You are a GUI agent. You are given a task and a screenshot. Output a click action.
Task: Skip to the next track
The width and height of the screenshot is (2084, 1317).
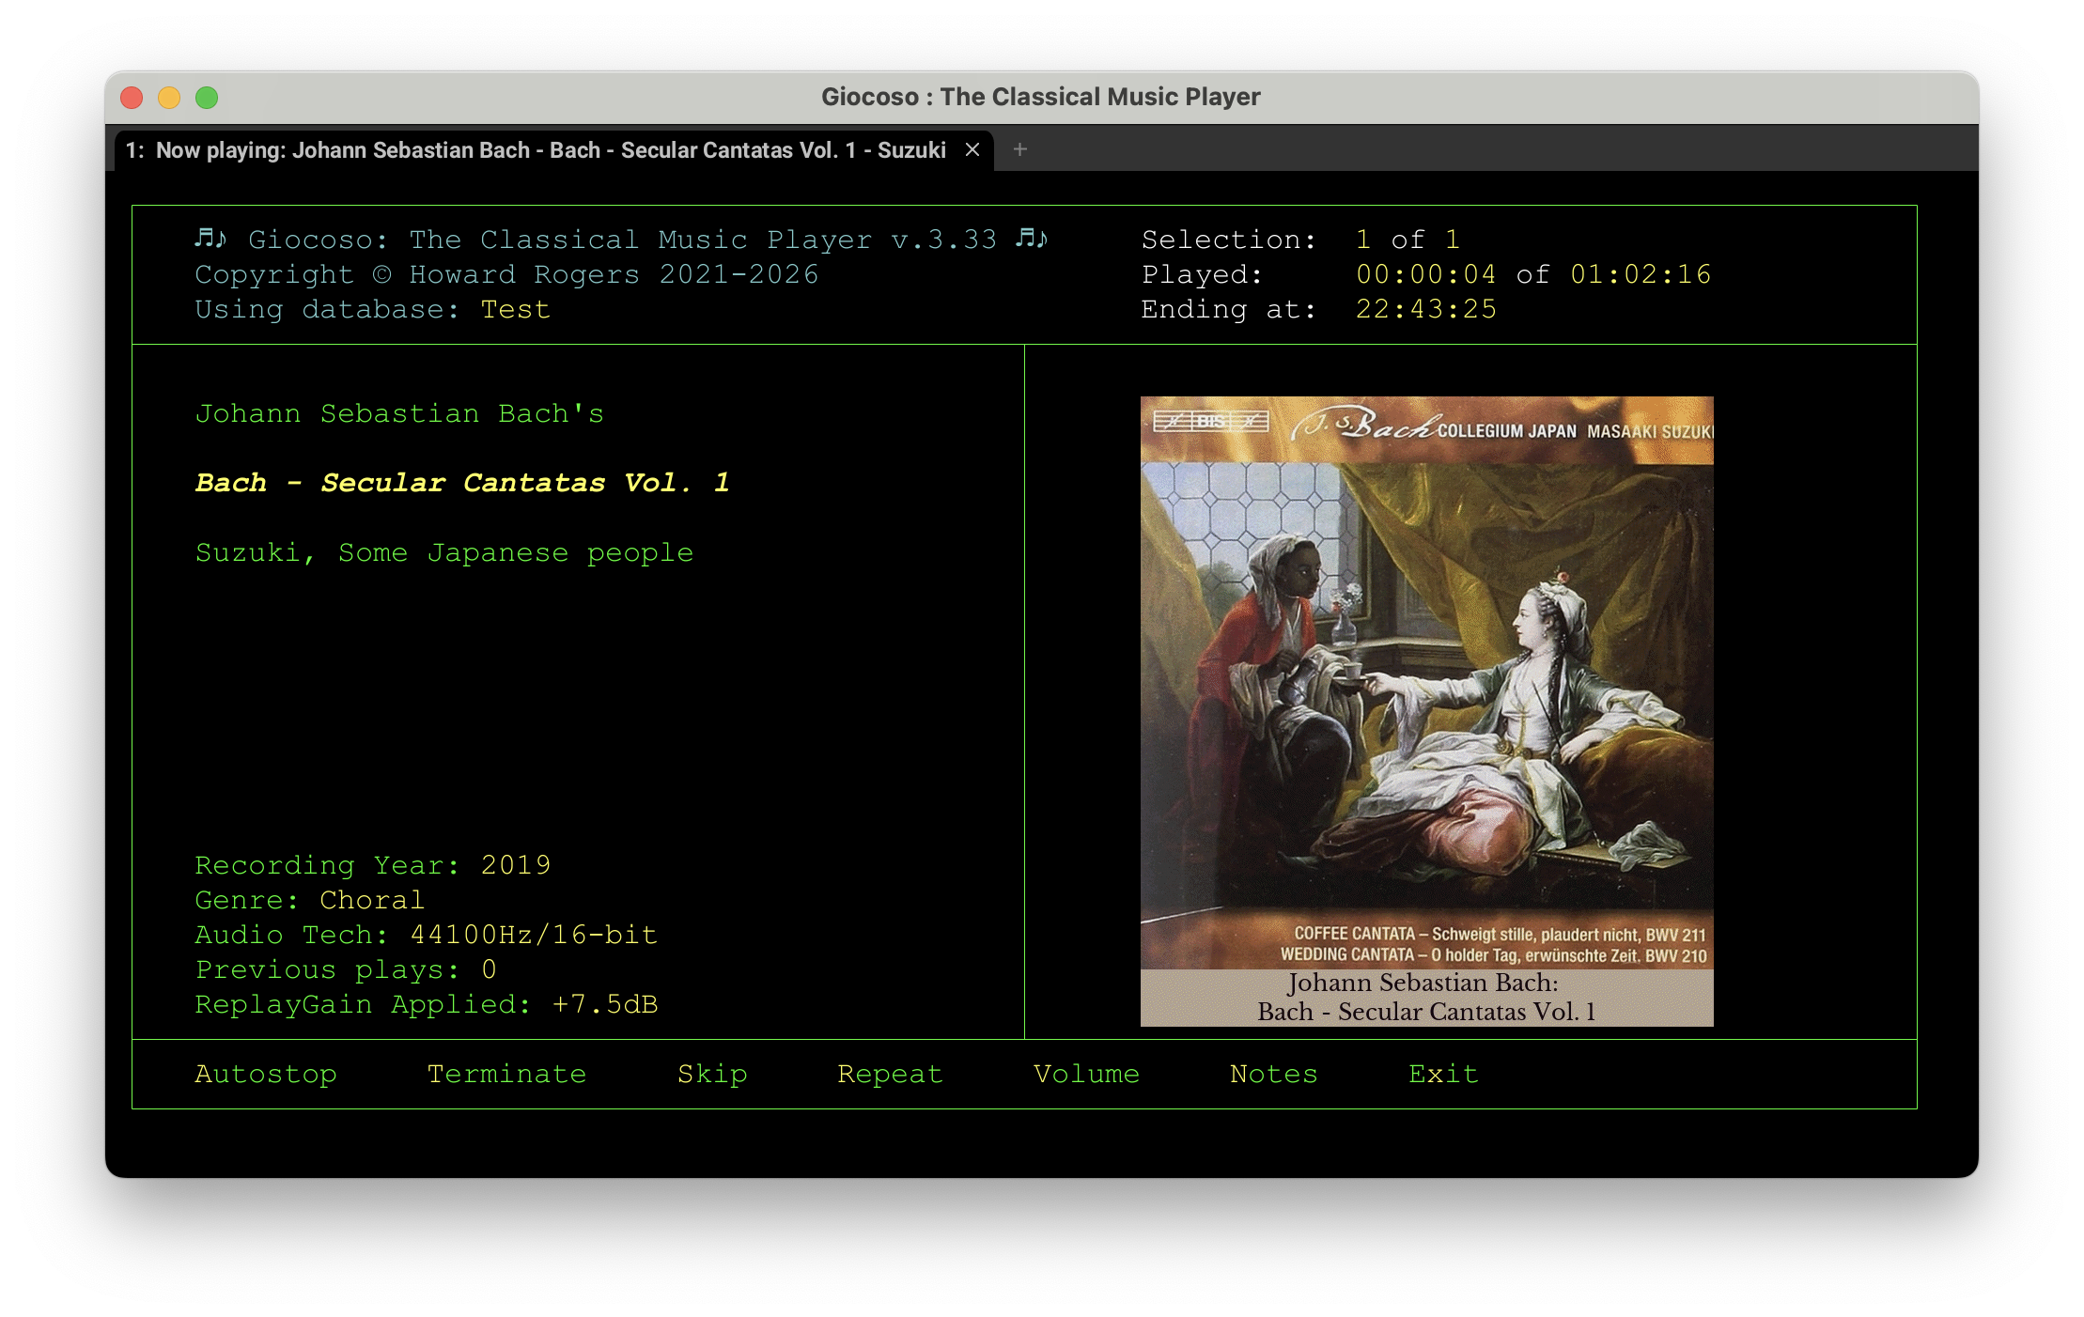click(711, 1074)
